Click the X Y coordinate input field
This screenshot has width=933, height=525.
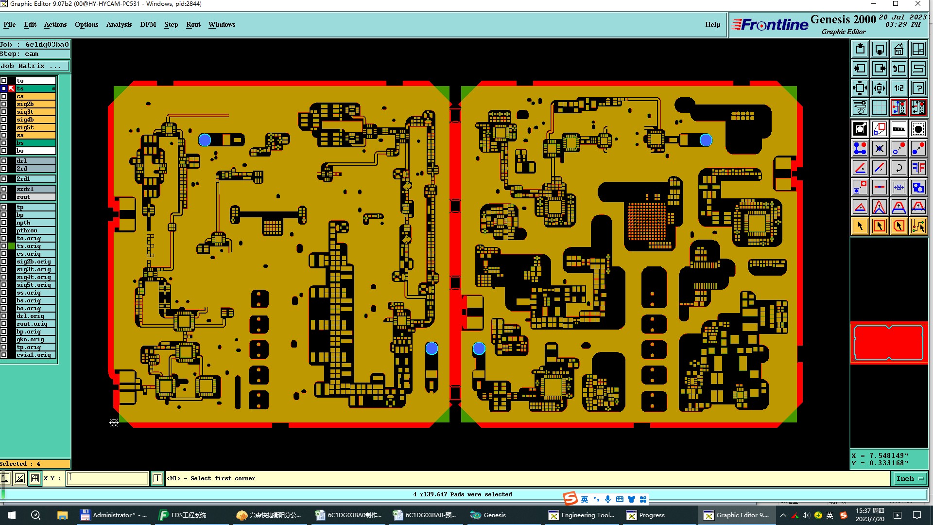[x=107, y=478]
